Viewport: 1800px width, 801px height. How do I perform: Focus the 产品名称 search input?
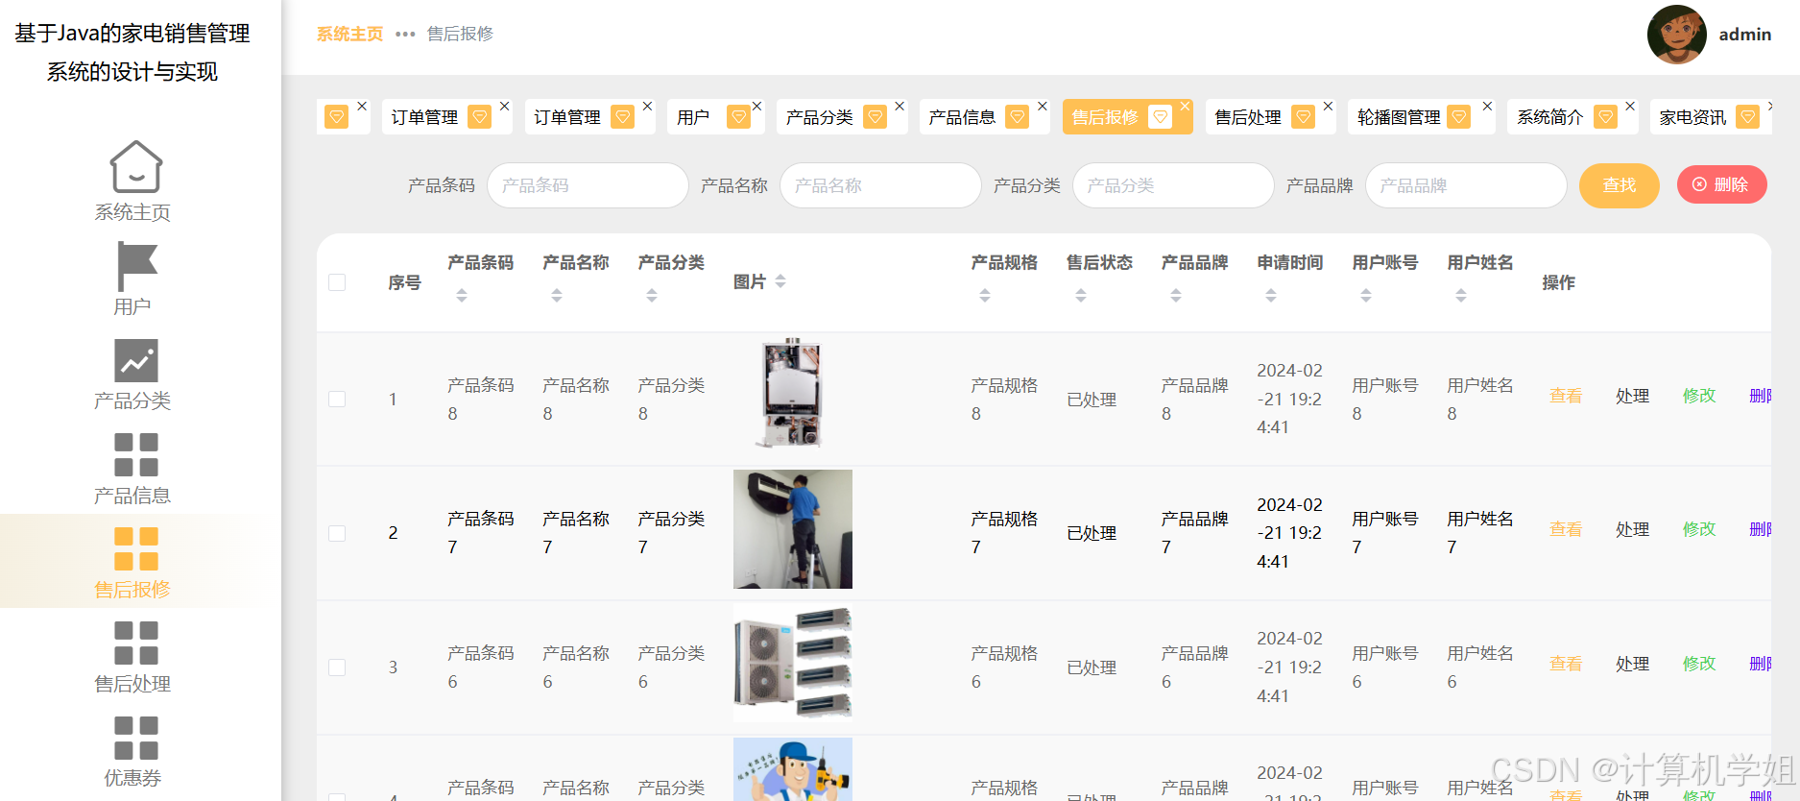pos(880,185)
